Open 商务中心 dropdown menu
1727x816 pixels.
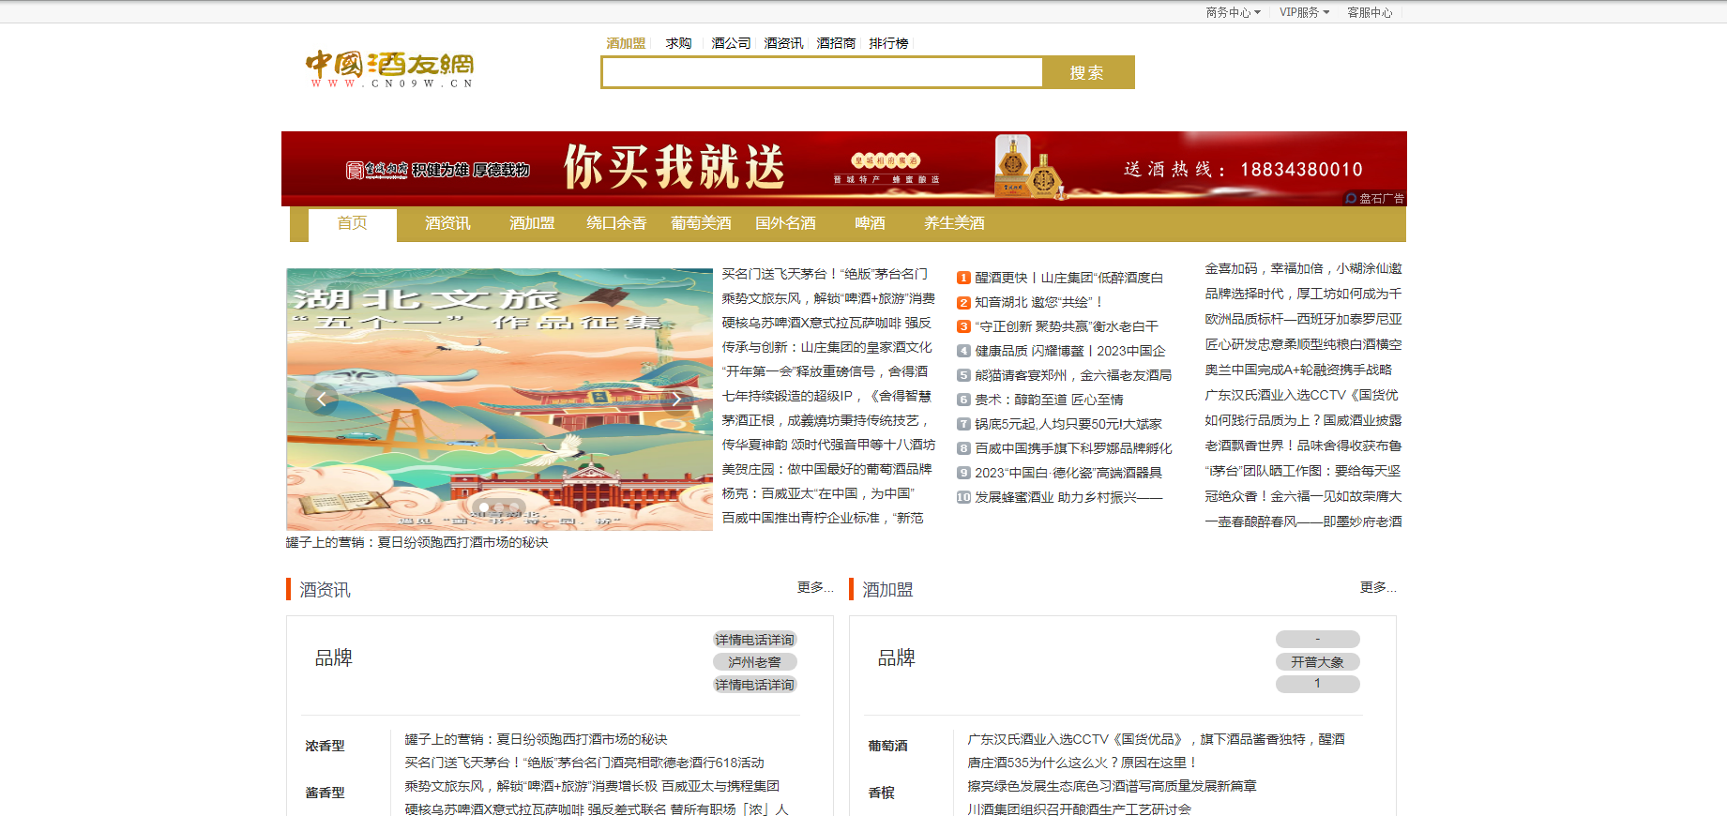pyautogui.click(x=1233, y=12)
